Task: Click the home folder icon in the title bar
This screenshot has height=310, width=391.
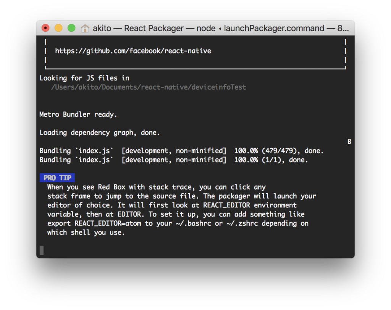Action: click(85, 28)
